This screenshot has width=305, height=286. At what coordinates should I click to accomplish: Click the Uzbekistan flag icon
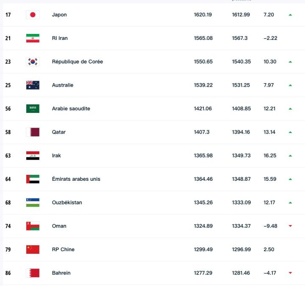[33, 202]
